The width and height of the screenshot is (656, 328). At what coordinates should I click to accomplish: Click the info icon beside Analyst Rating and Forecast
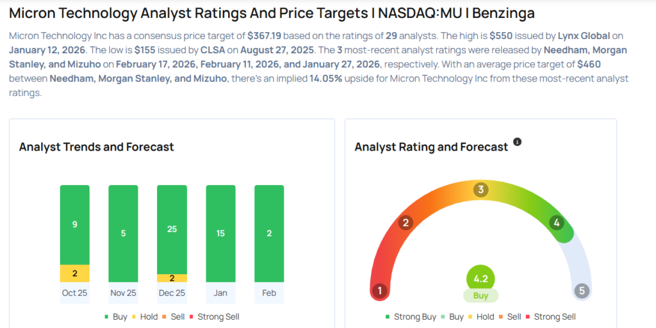coord(518,142)
